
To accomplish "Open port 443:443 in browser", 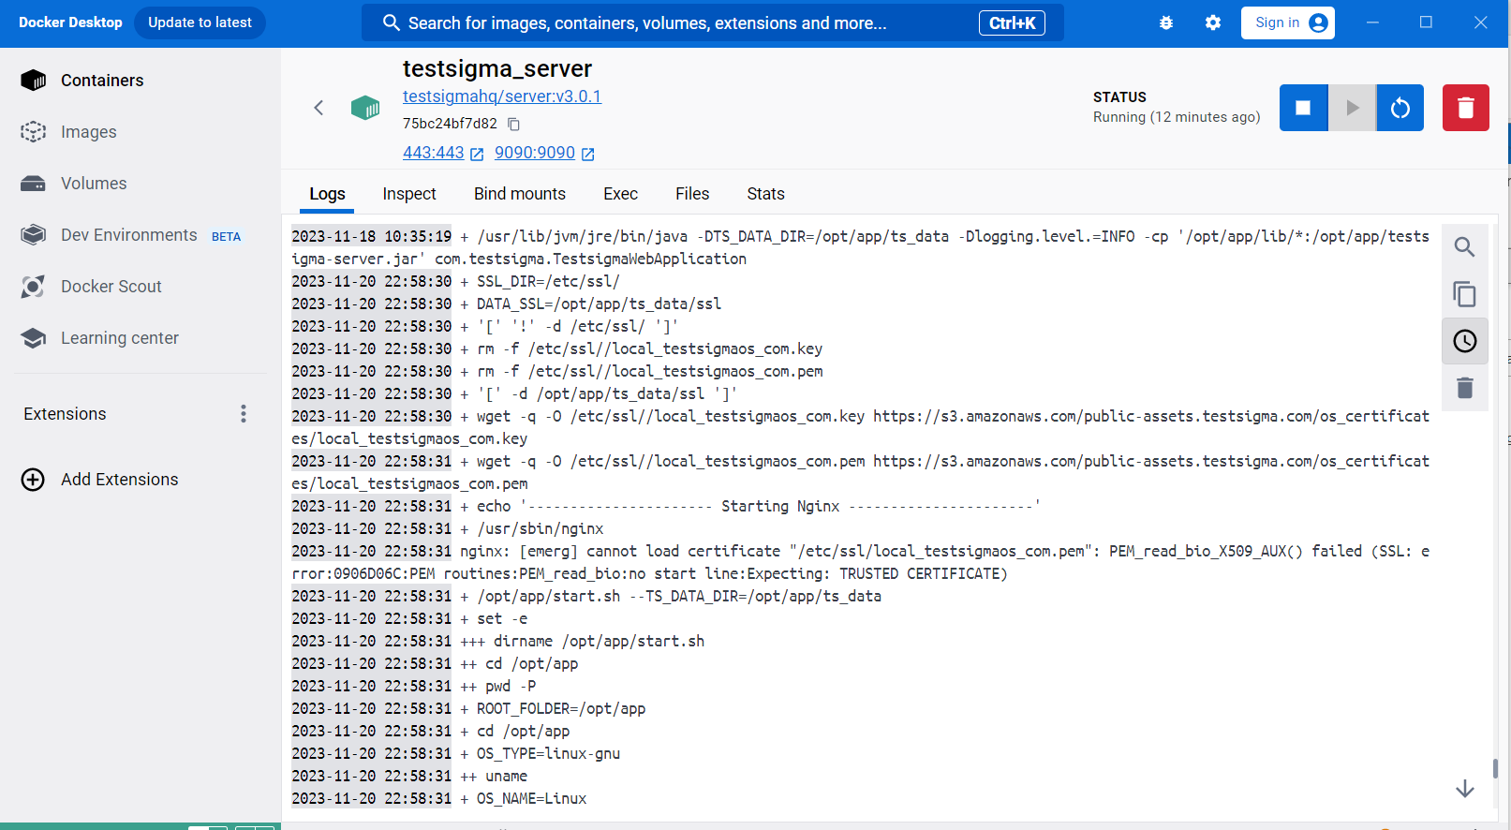I will (x=433, y=153).
